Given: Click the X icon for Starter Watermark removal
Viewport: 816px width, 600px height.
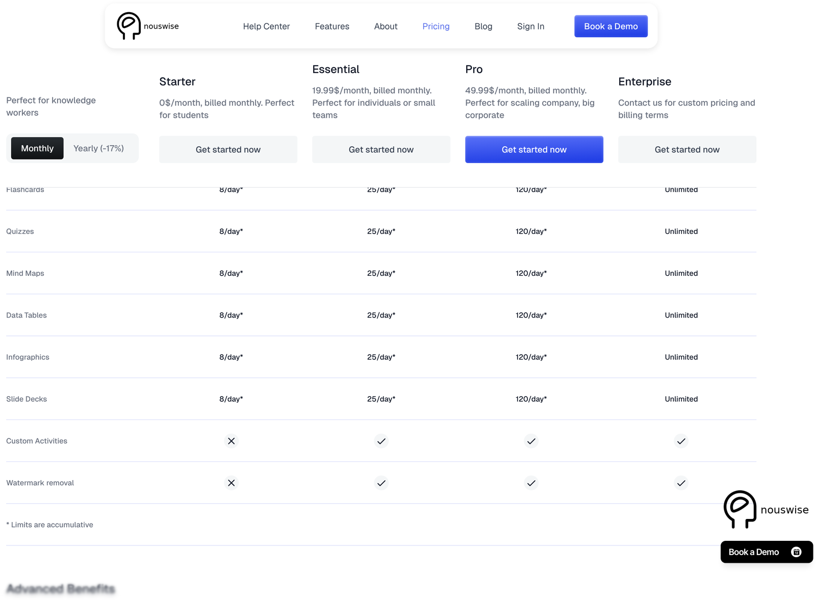Looking at the screenshot, I should 231,483.
